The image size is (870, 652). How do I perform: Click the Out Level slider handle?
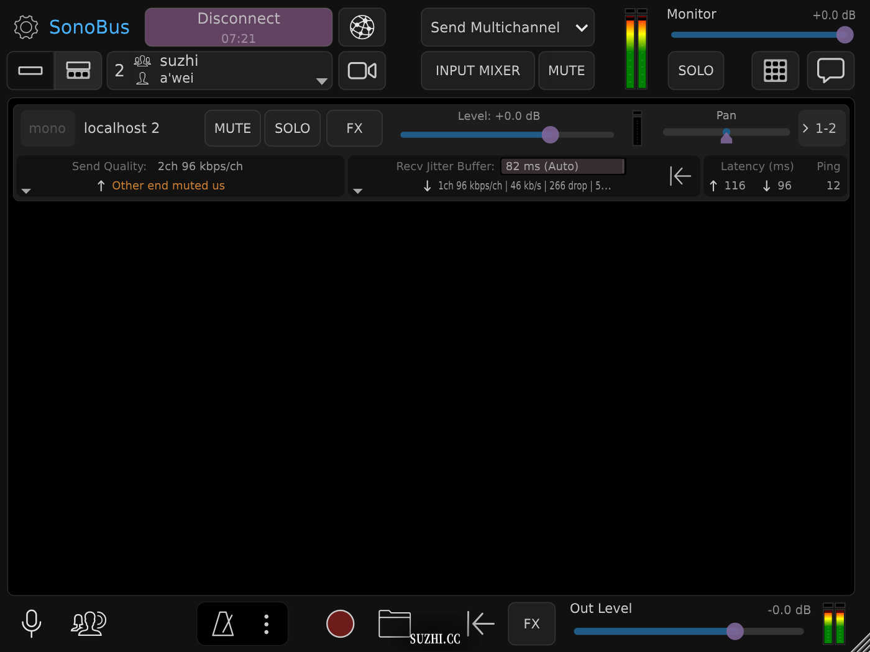point(735,632)
